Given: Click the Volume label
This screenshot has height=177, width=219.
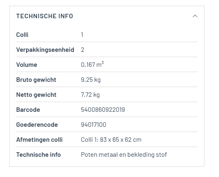Looking at the screenshot, I should (x=27, y=65).
